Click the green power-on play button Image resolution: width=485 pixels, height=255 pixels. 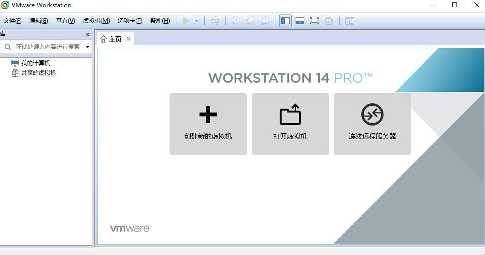coord(186,21)
